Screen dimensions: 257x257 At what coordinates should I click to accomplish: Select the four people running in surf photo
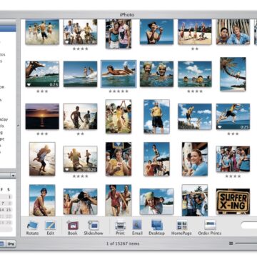coord(42,31)
